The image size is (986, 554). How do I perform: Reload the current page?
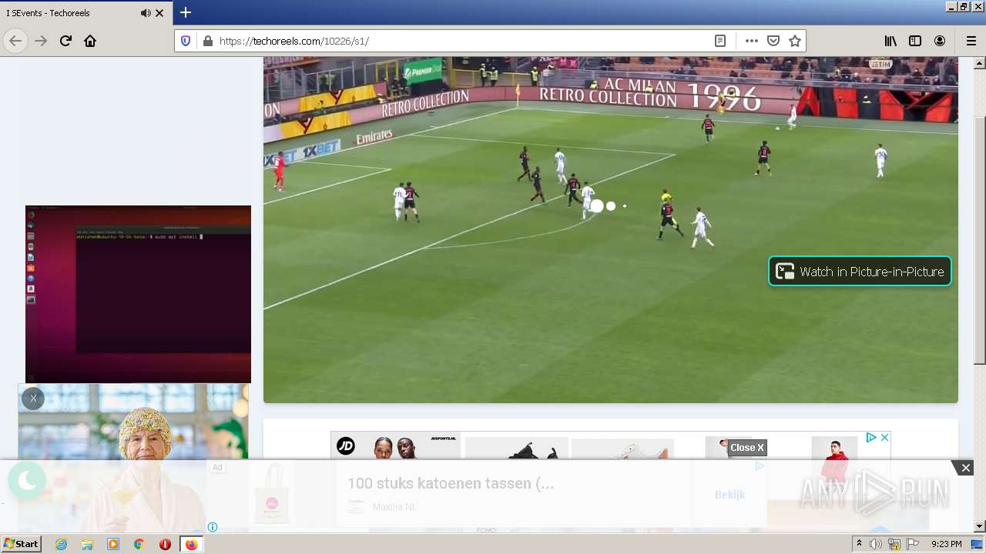point(65,41)
